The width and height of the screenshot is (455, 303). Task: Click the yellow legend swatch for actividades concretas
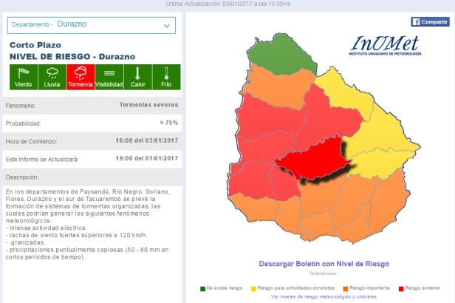[253, 287]
